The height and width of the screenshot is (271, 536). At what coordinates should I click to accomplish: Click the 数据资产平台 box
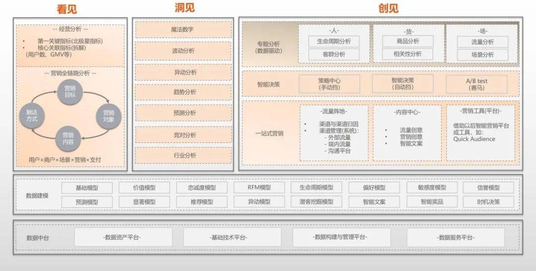tap(123, 237)
